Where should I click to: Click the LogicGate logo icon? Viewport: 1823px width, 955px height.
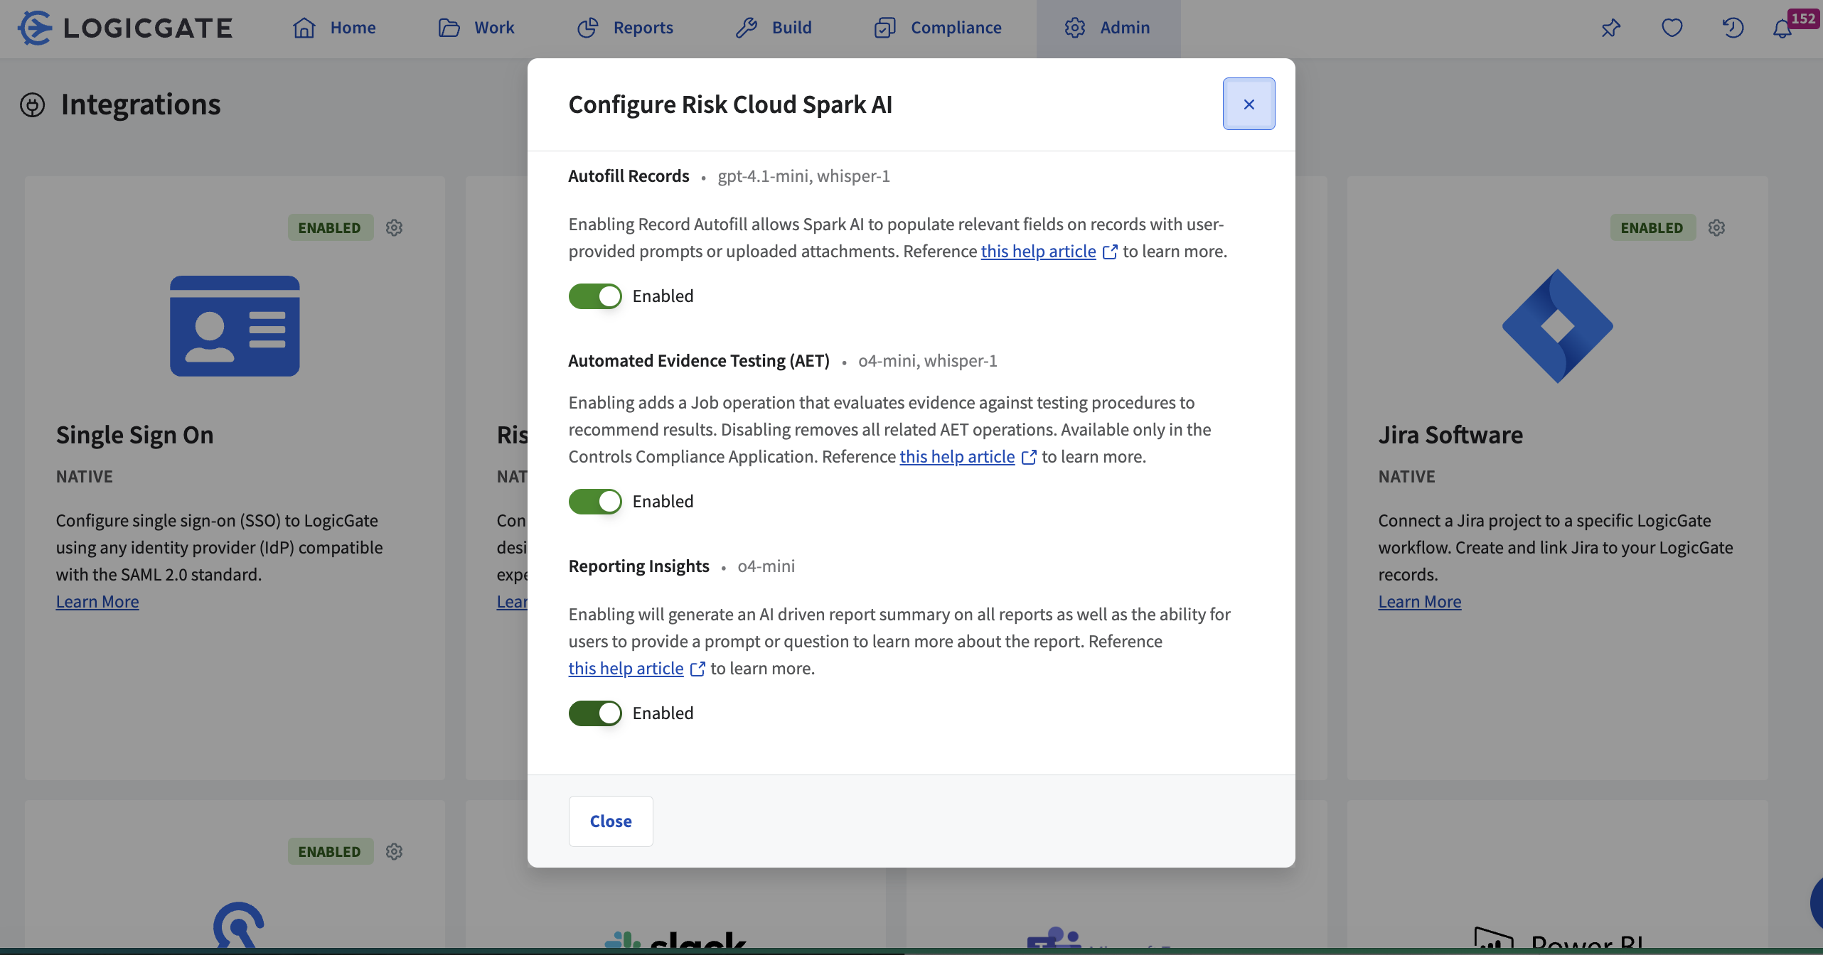pos(36,28)
